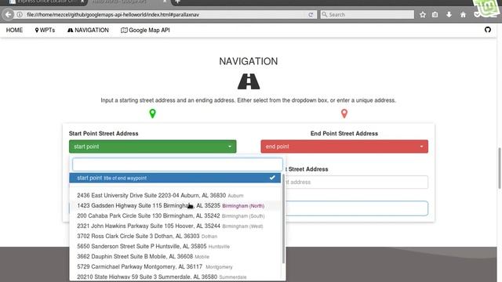
Task: Select 3702 Ross Clark Circle Dothan address
Action: click(175, 237)
